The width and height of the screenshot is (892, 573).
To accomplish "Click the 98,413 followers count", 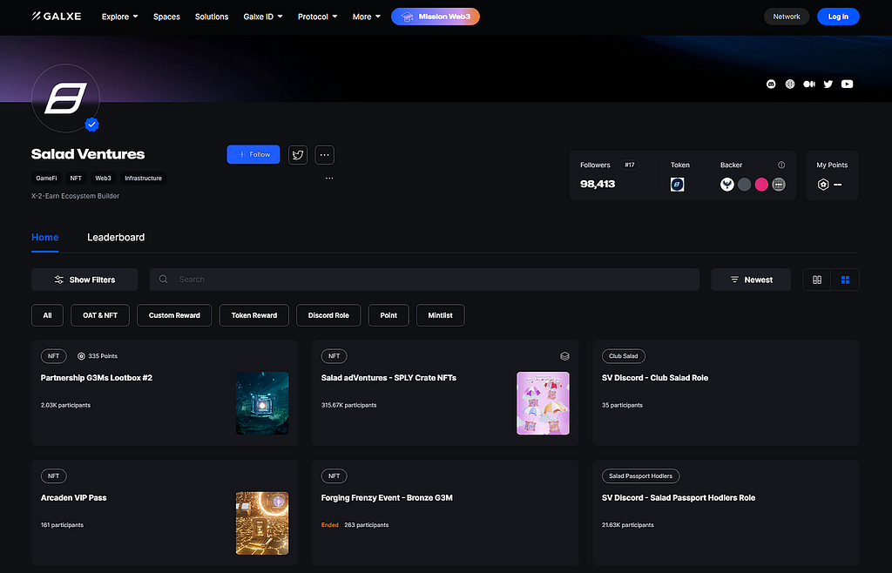I will pos(598,185).
